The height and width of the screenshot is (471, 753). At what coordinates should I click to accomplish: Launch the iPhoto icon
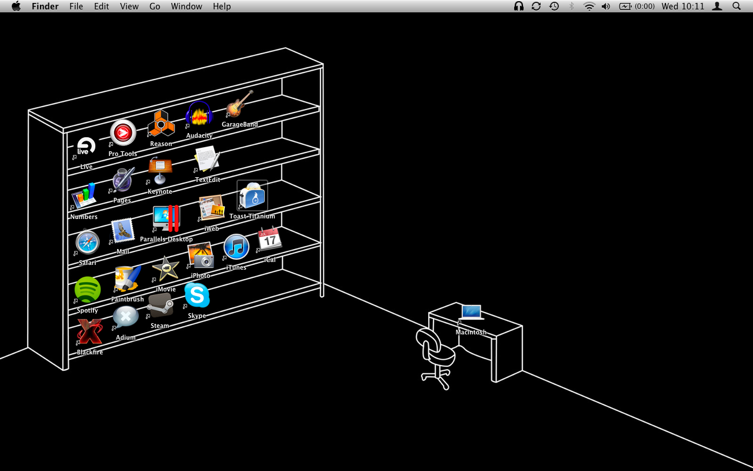[x=201, y=256]
